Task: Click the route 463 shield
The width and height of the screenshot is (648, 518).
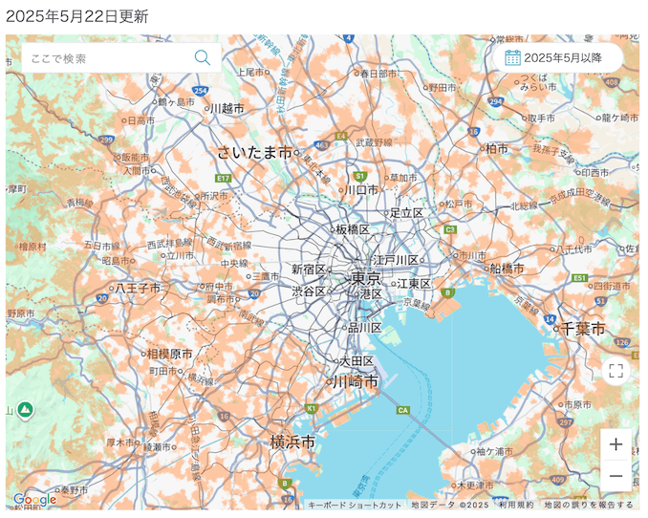Action: 321,145
